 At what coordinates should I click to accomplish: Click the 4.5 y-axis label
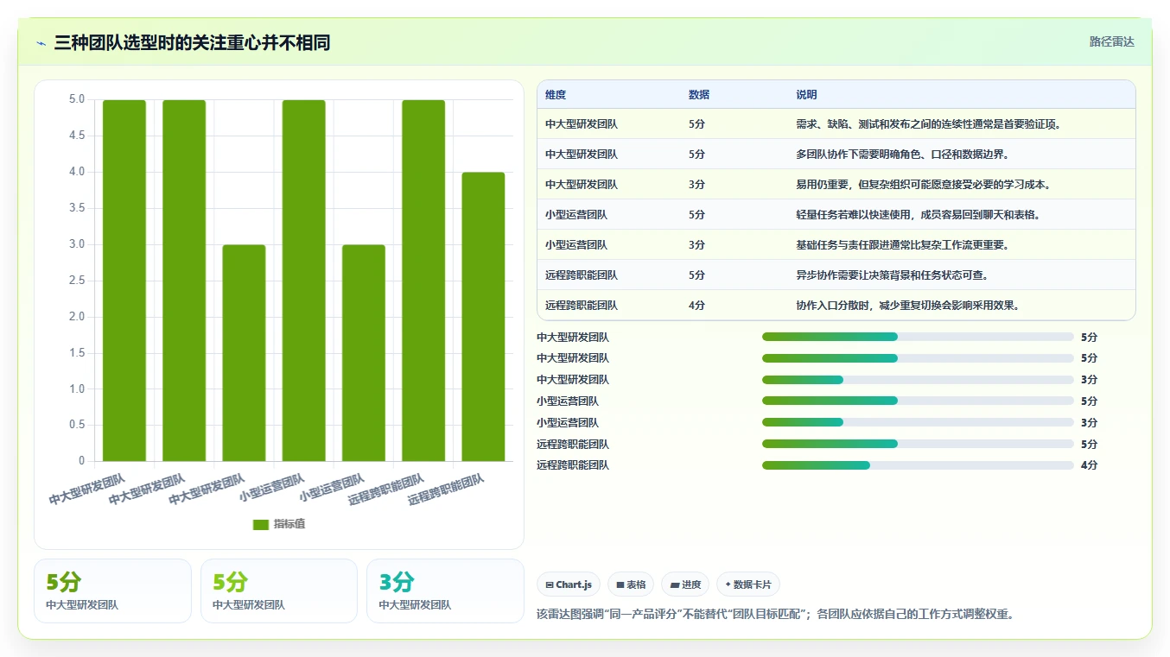(77, 136)
